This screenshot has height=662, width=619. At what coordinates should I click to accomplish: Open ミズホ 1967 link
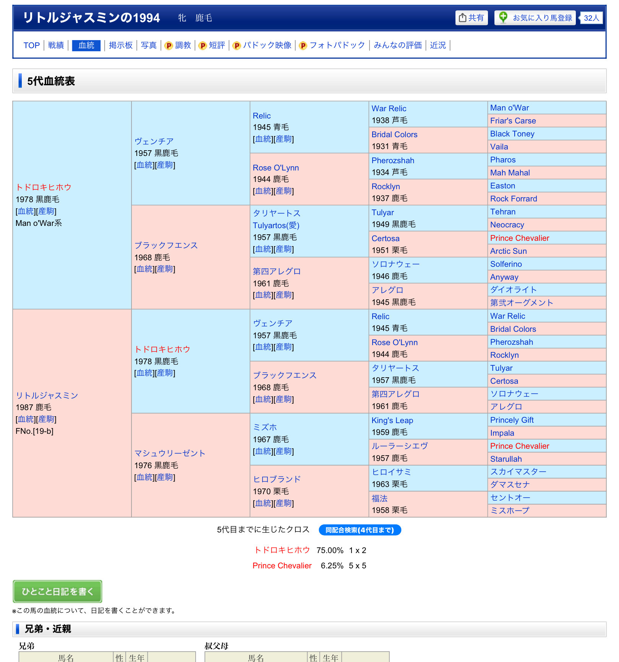coord(265,427)
